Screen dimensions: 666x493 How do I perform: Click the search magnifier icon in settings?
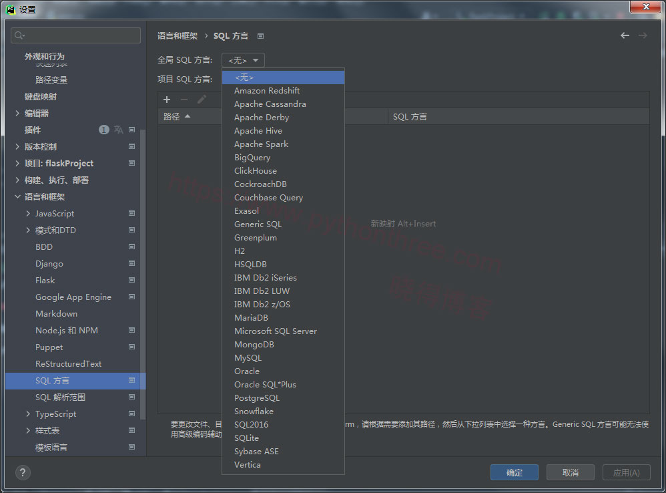pos(19,35)
